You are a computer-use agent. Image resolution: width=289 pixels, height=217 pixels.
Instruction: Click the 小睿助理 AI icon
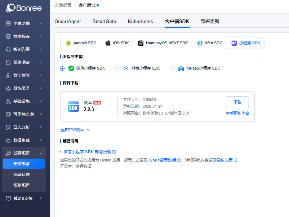8,23
